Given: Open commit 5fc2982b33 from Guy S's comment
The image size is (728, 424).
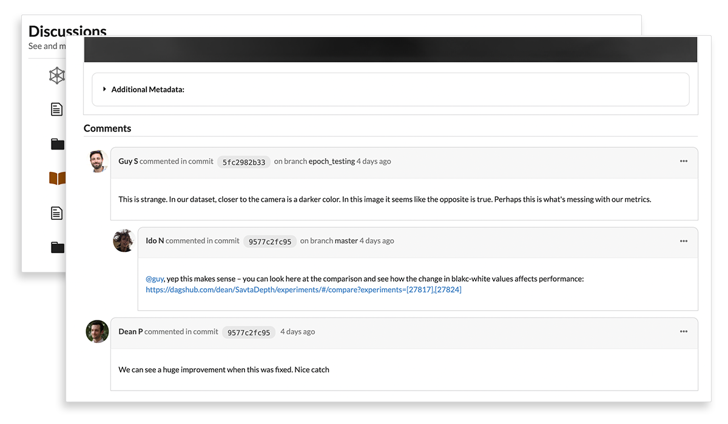Looking at the screenshot, I should (244, 162).
